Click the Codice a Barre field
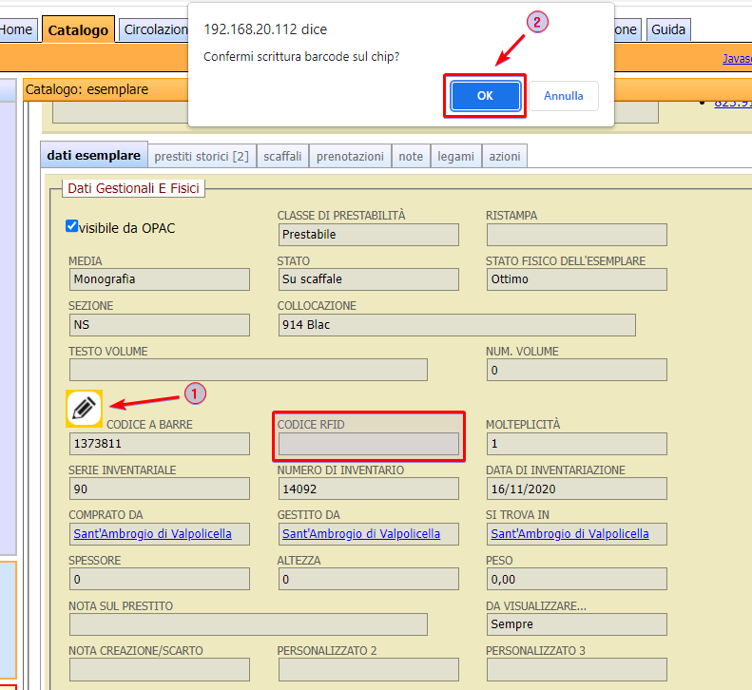Image resolution: width=752 pixels, height=690 pixels. (x=159, y=444)
